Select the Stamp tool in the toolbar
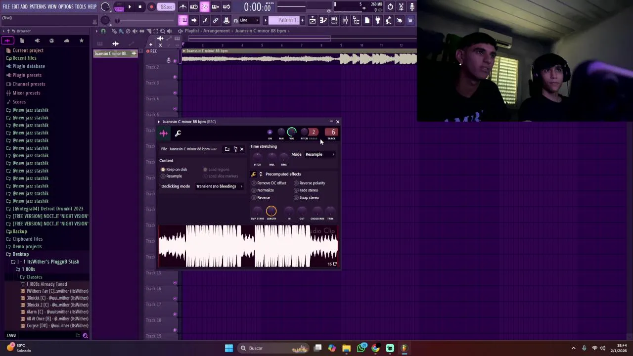This screenshot has height=356, width=633. click(226, 20)
